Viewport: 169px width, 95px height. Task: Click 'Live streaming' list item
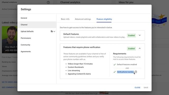coord(74,70)
